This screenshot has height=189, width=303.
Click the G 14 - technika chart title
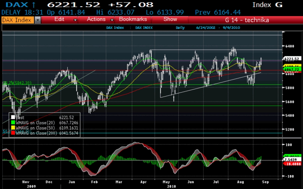[247, 20]
